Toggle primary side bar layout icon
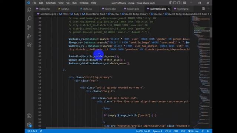The height and width of the screenshot is (133, 237). [x=171, y=3]
